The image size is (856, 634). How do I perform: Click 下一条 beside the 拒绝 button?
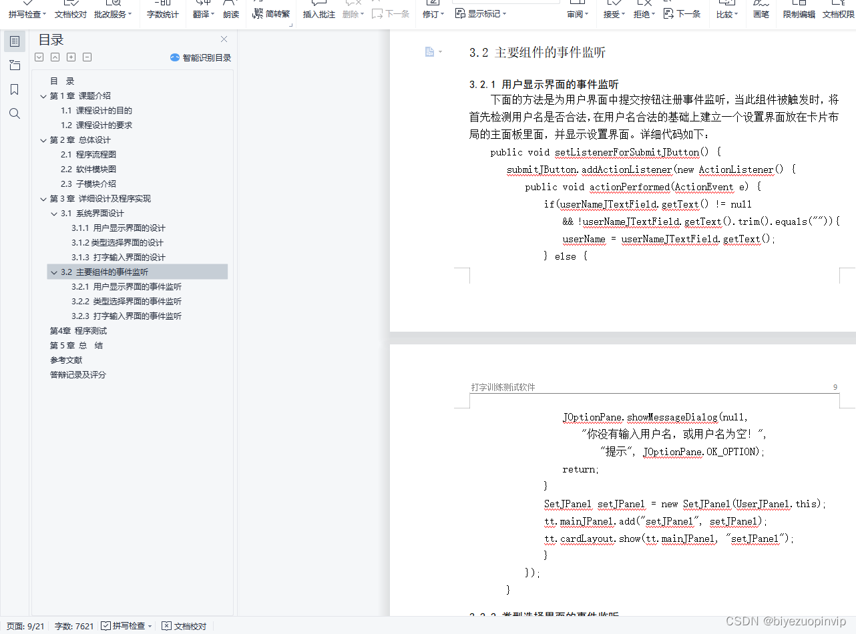pyautogui.click(x=682, y=13)
